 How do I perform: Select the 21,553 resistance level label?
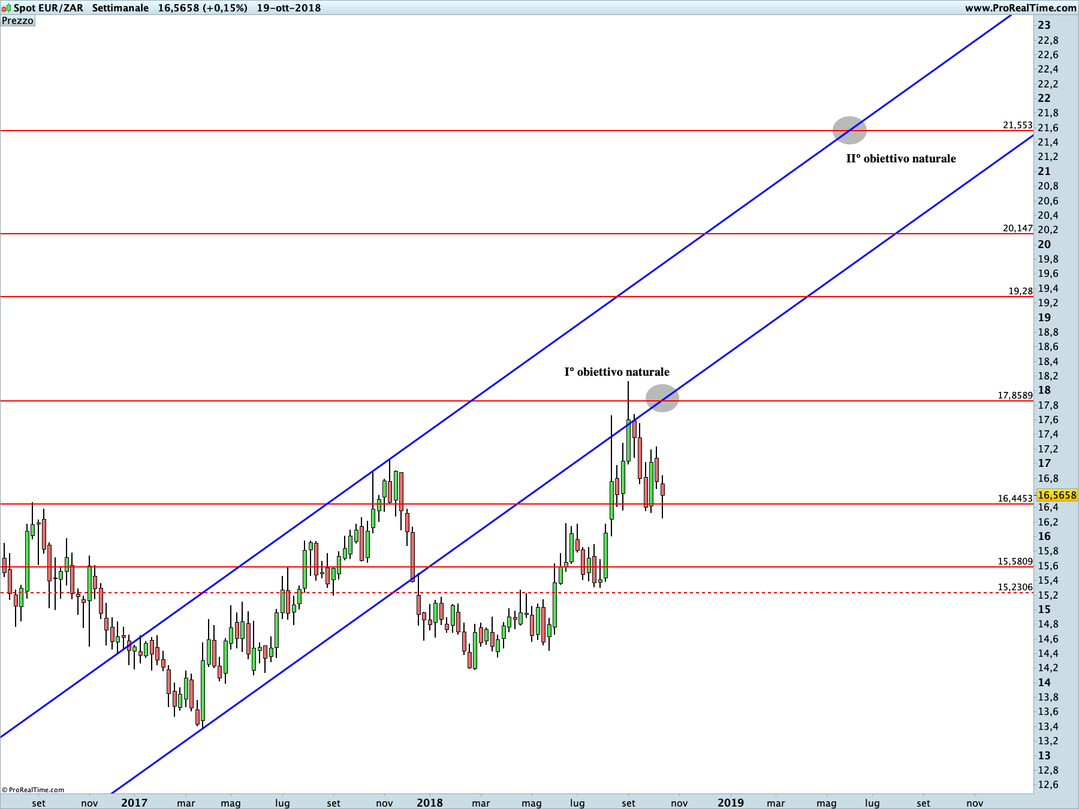click(x=1018, y=125)
